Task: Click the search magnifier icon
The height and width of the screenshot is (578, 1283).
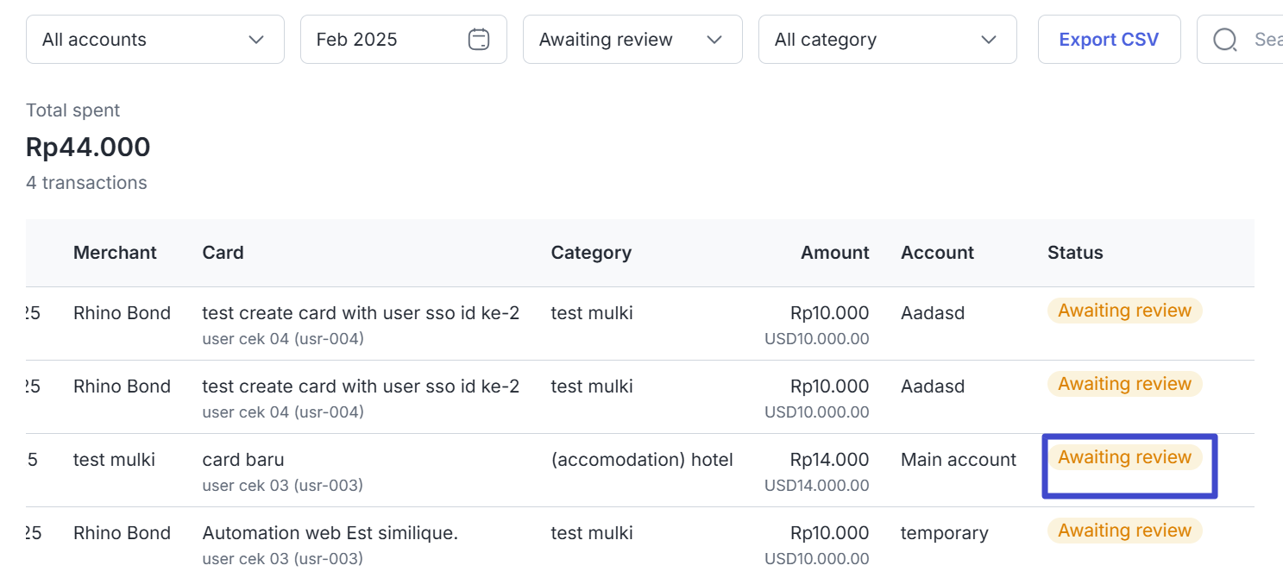Action: (x=1225, y=40)
